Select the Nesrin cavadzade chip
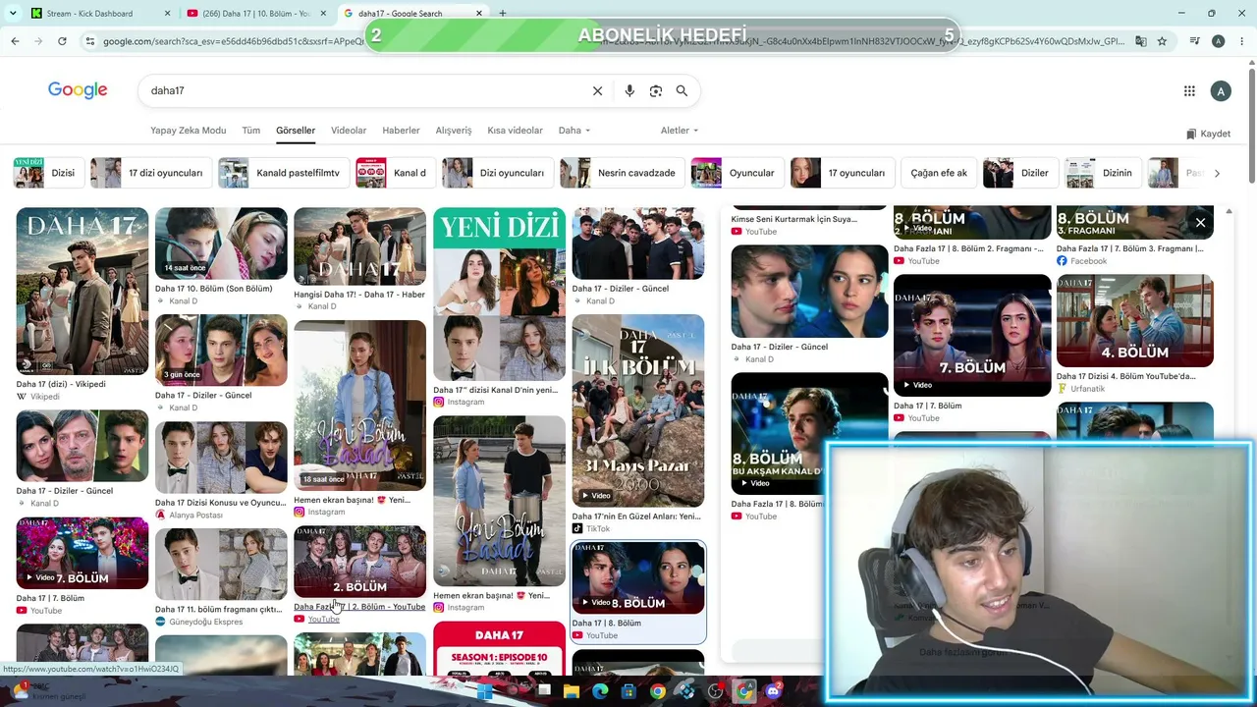This screenshot has height=707, width=1257. coord(622,173)
